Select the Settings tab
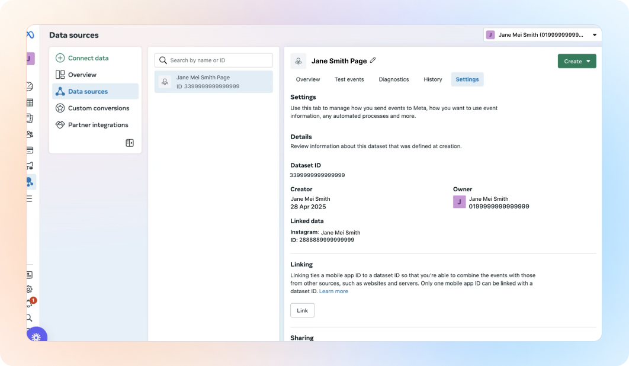The height and width of the screenshot is (366, 629). 467,79
